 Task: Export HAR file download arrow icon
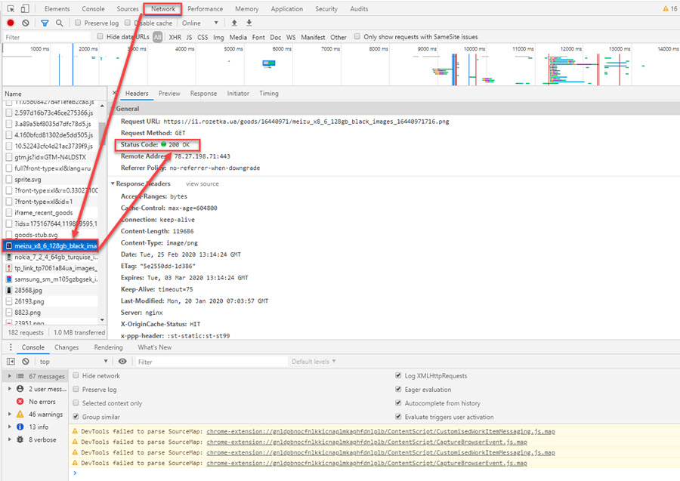249,23
